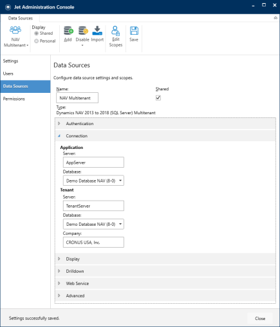
Task: Go to Users in the sidebar
Action: pos(25,74)
